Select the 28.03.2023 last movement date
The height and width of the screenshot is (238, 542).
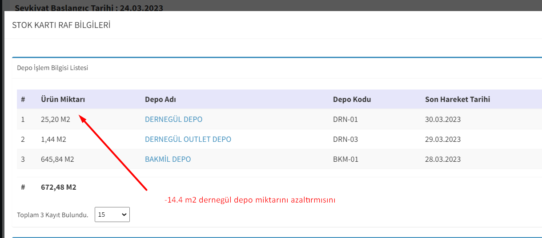point(442,159)
